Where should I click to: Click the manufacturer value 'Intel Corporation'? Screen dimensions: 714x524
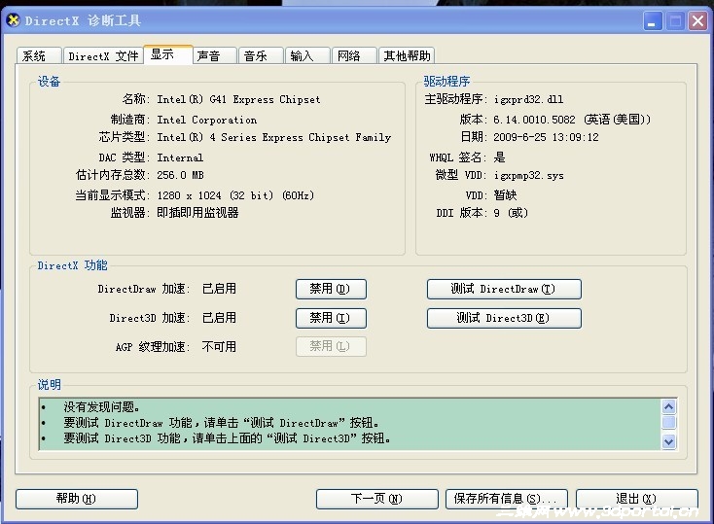pyautogui.click(x=207, y=120)
